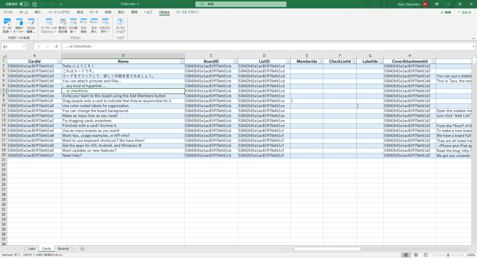Expand the CardId column filter dropdown

click(59, 62)
